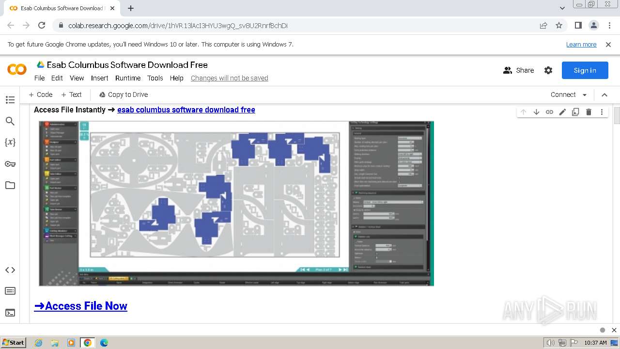Image resolution: width=620 pixels, height=349 pixels.
Task: Open a new browser tab
Action: point(131,8)
